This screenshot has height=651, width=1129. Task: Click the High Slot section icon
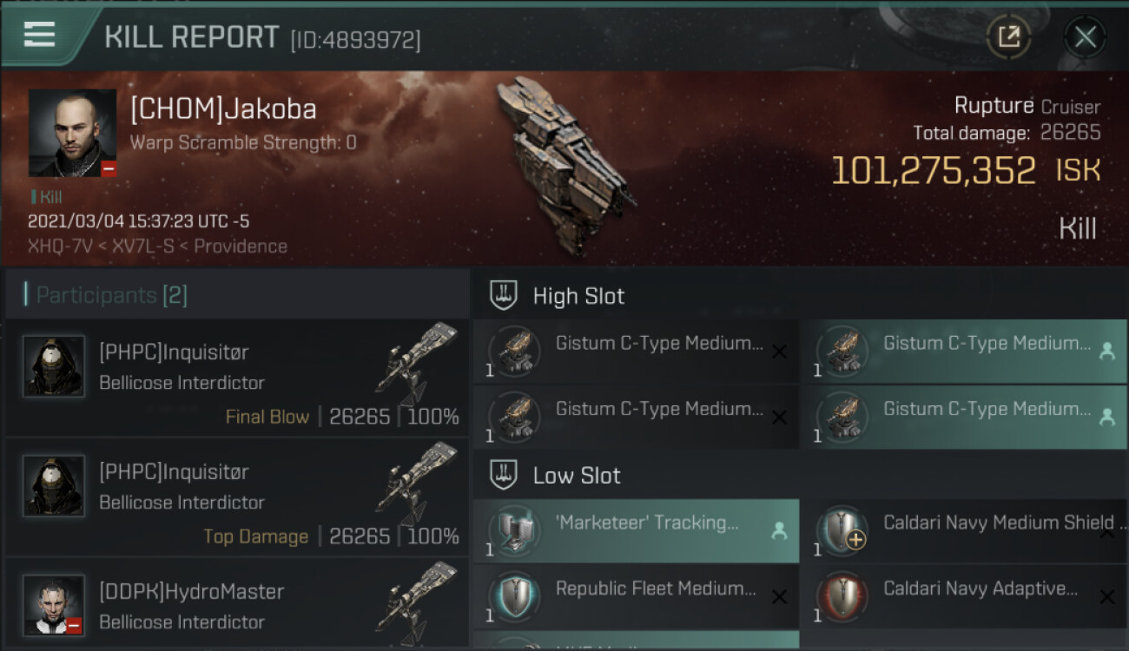[x=504, y=296]
